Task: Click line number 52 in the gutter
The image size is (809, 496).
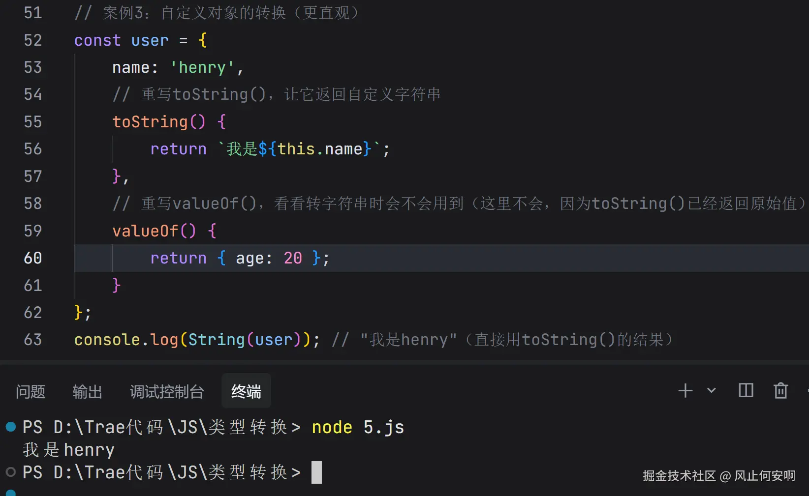Action: tap(33, 40)
